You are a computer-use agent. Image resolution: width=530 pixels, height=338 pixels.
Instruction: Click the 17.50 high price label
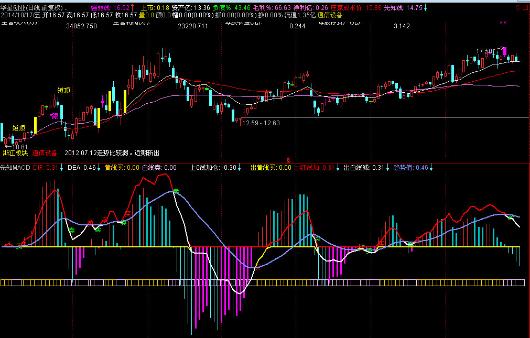coord(484,51)
